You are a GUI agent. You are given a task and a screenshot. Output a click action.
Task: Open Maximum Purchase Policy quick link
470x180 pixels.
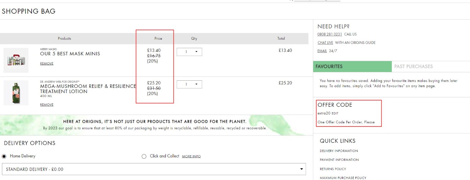[343, 178]
